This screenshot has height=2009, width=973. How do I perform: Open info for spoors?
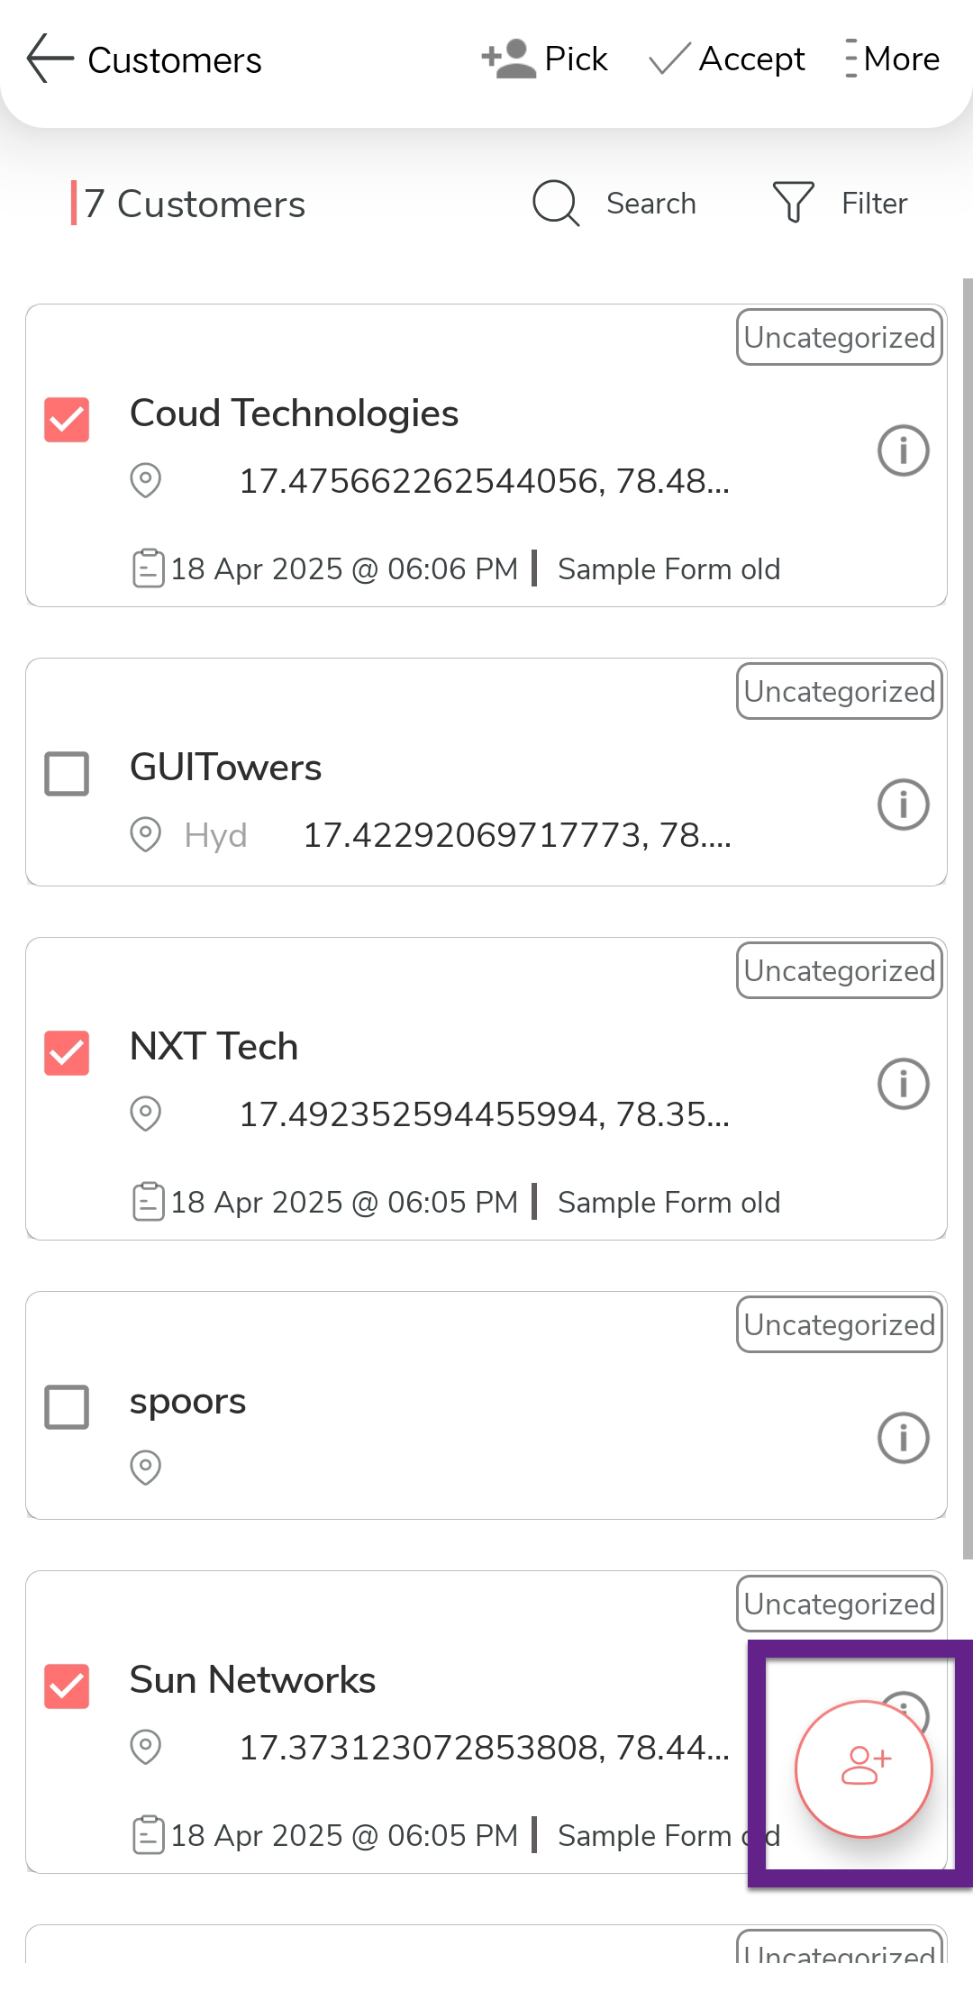(x=903, y=1438)
